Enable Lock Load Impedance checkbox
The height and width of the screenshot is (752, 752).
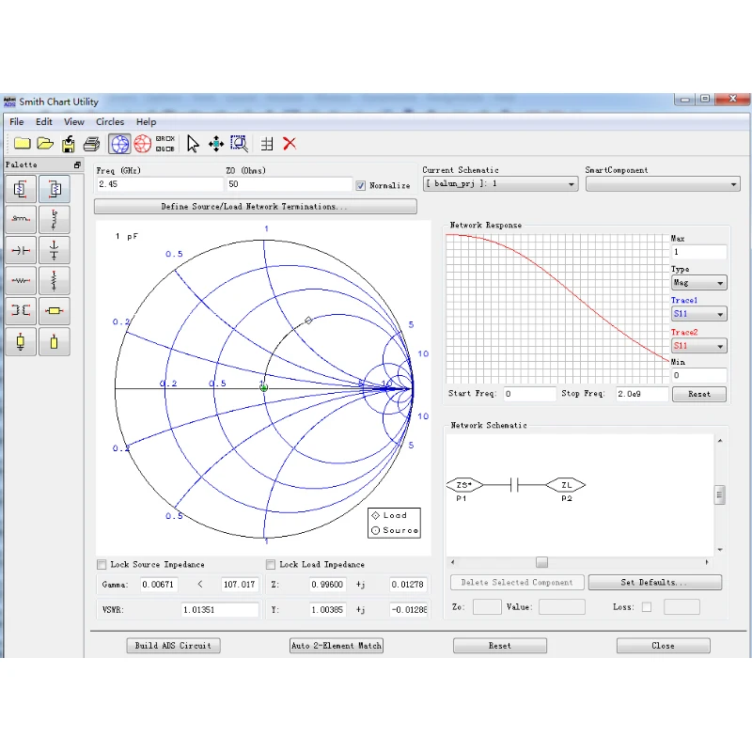[x=271, y=565]
